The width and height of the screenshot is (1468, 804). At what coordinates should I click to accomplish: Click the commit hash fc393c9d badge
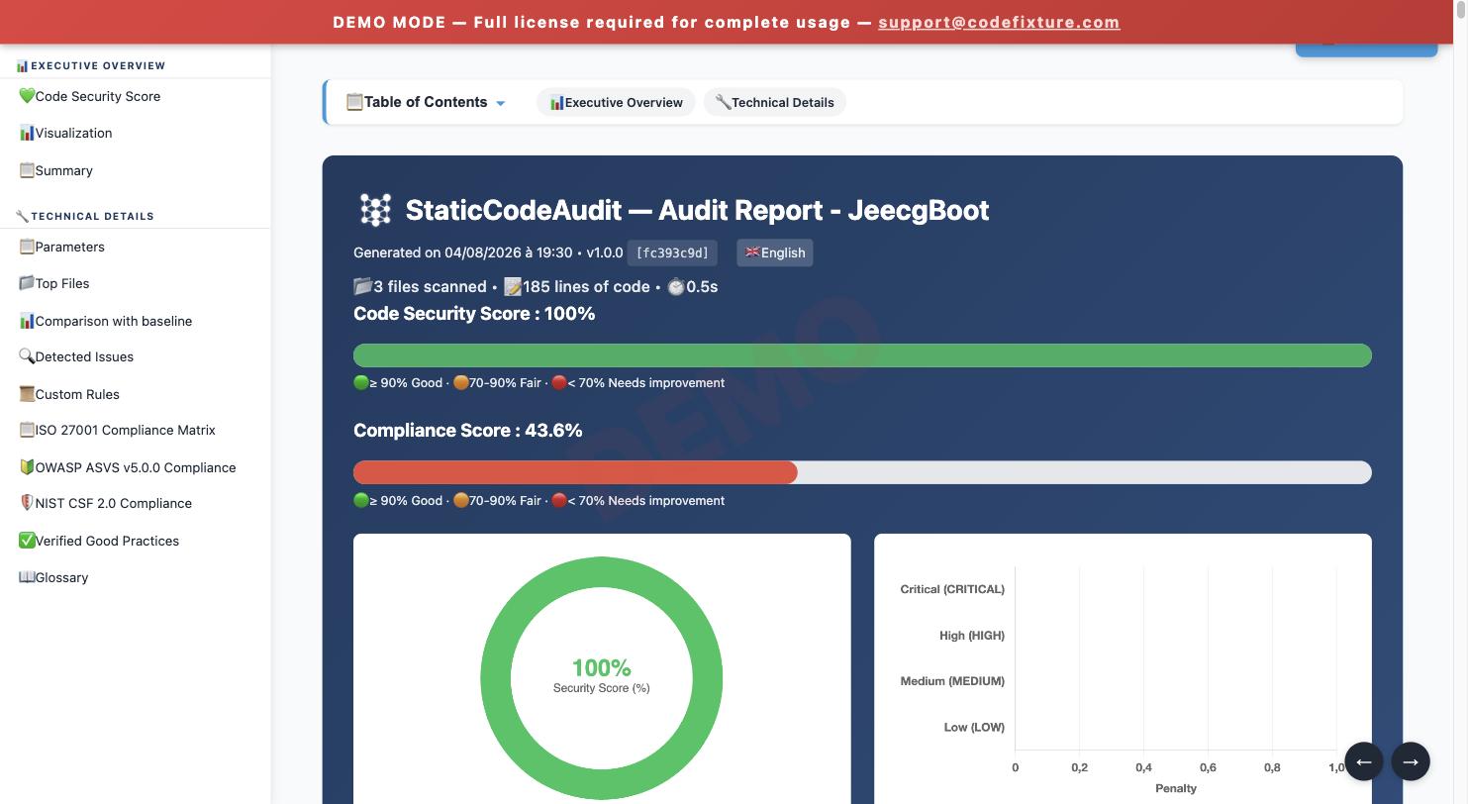[x=672, y=252]
